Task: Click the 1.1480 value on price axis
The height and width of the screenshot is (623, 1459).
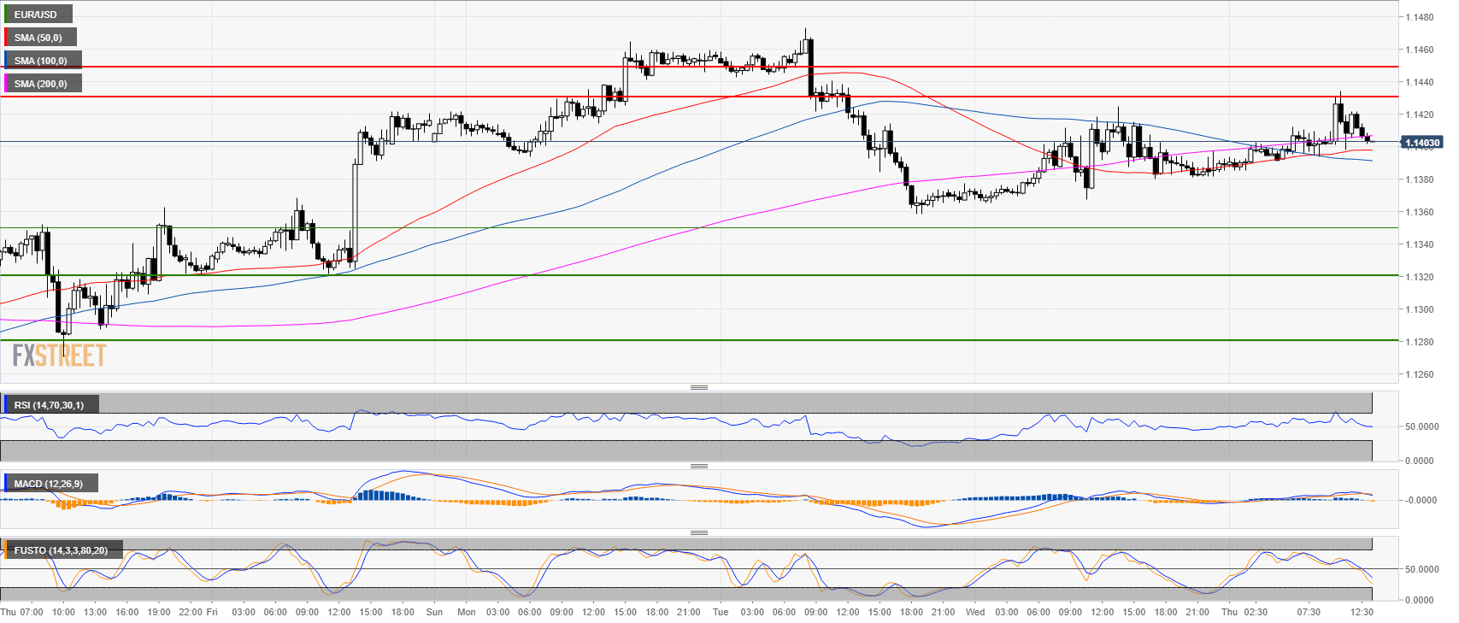Action: [x=1419, y=17]
